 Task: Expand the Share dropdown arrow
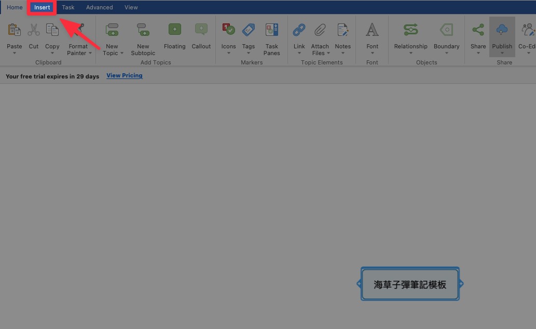(478, 53)
